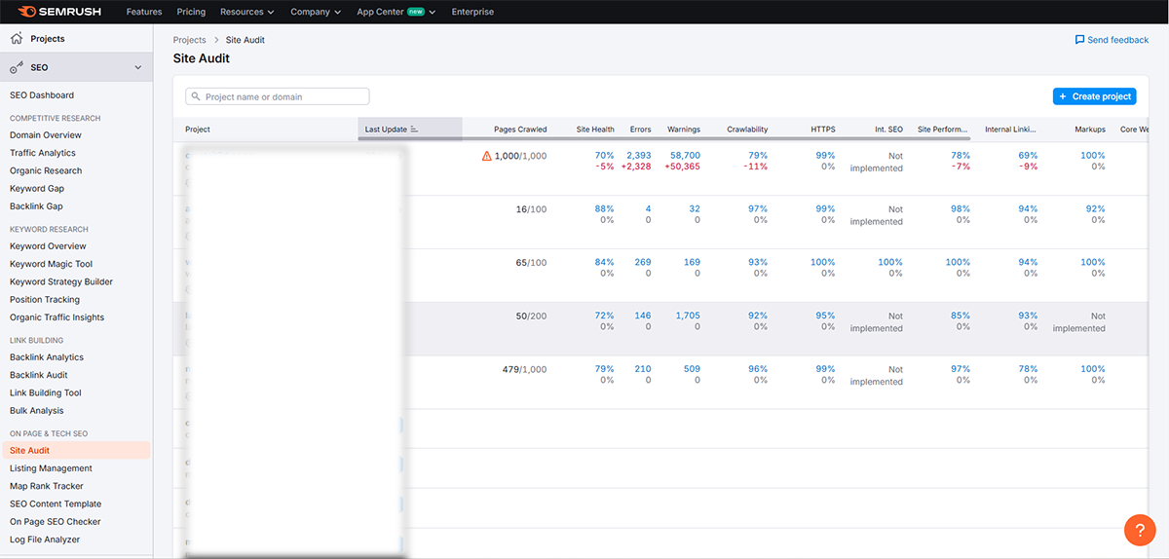Click Errors value 2,393
The height and width of the screenshot is (559, 1169).
click(x=639, y=156)
